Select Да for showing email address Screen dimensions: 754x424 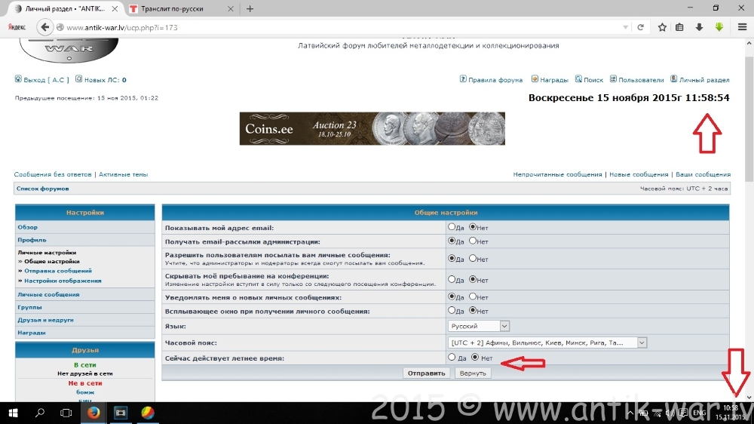click(x=452, y=226)
